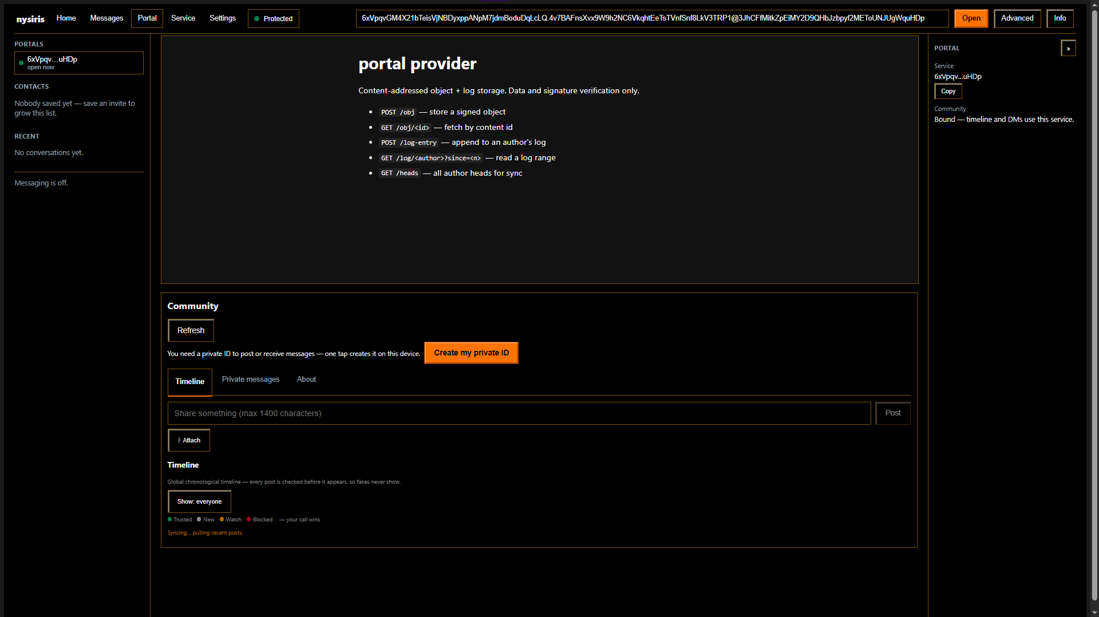Click the orange Open button
Image resolution: width=1099 pixels, height=617 pixels.
pos(971,18)
